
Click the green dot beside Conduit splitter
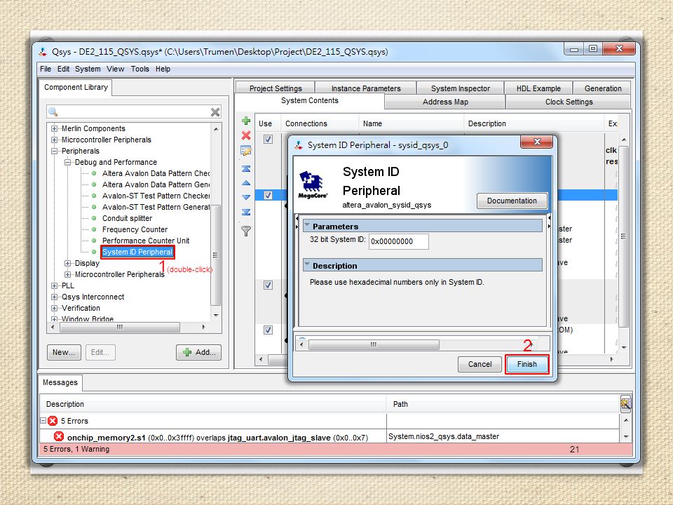click(94, 218)
